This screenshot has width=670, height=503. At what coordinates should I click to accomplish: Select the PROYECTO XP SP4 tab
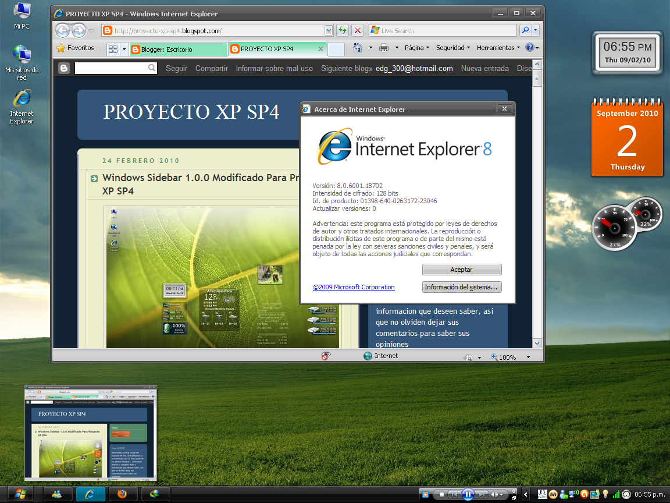(x=273, y=49)
